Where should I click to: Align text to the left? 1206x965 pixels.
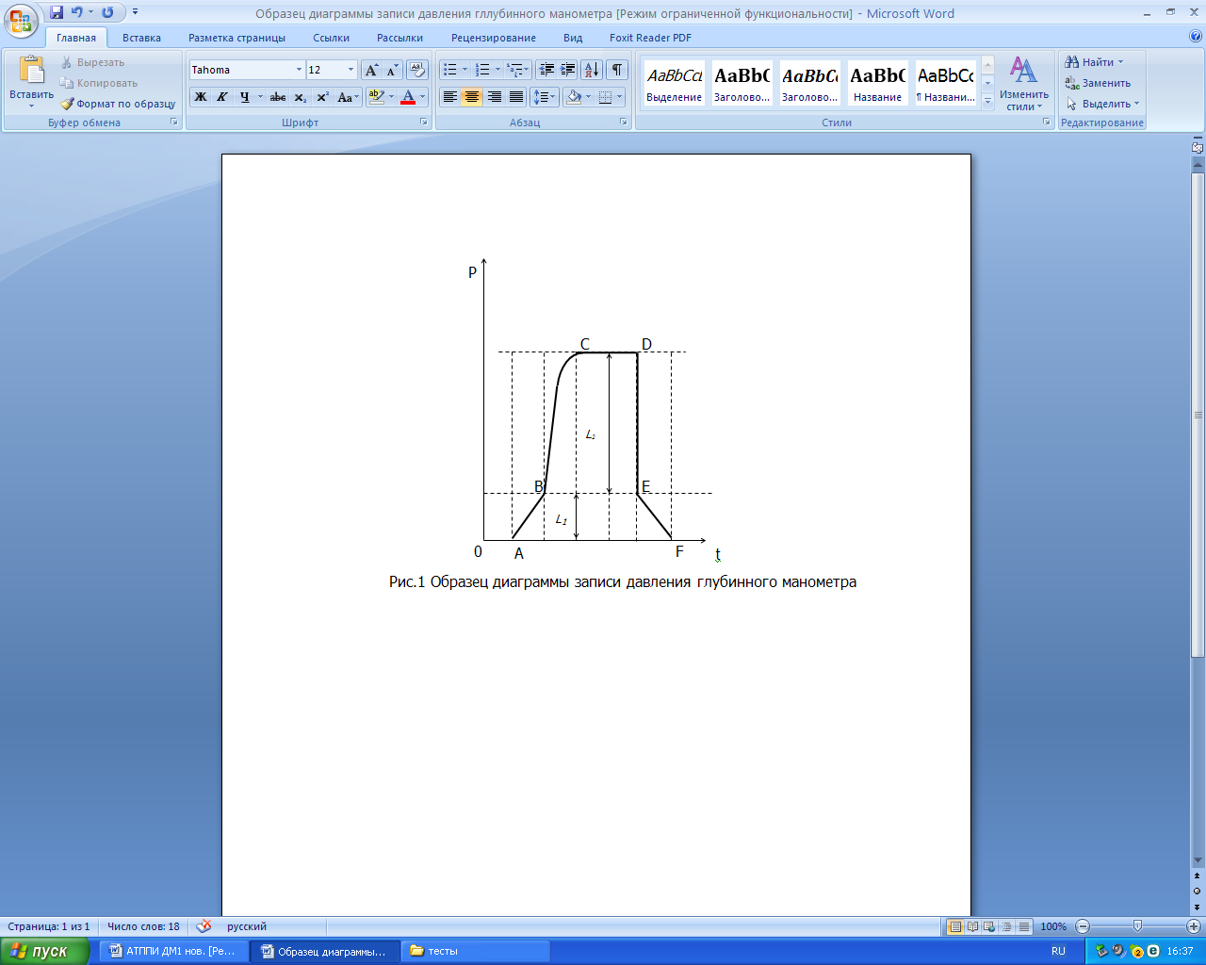(450, 96)
